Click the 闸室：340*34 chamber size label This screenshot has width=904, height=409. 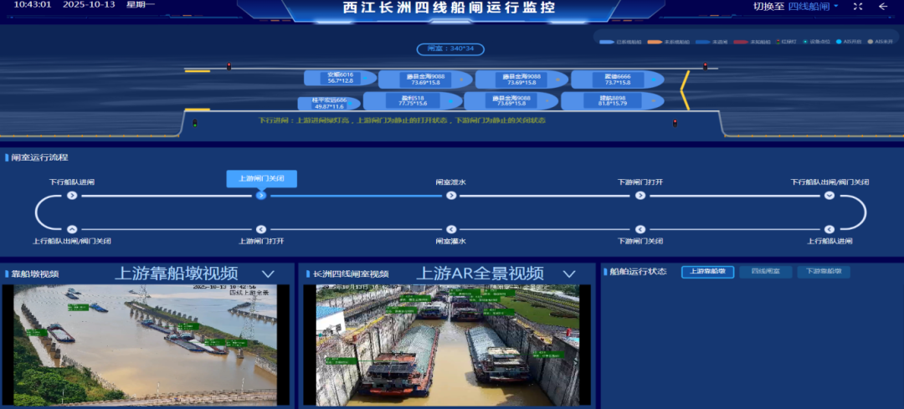(x=450, y=49)
